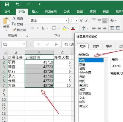Click the cancel X in formula bar
123x122 pixels.
tap(39, 44)
